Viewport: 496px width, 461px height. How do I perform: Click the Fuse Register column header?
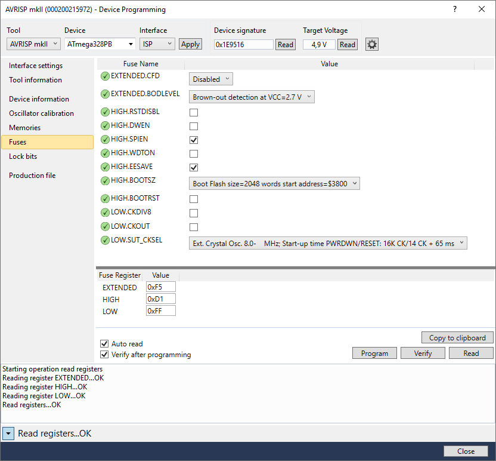coord(120,275)
